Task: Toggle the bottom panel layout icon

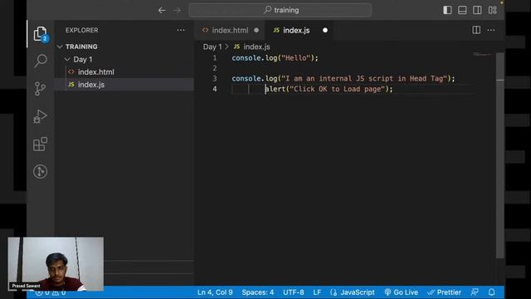Action: [462, 10]
